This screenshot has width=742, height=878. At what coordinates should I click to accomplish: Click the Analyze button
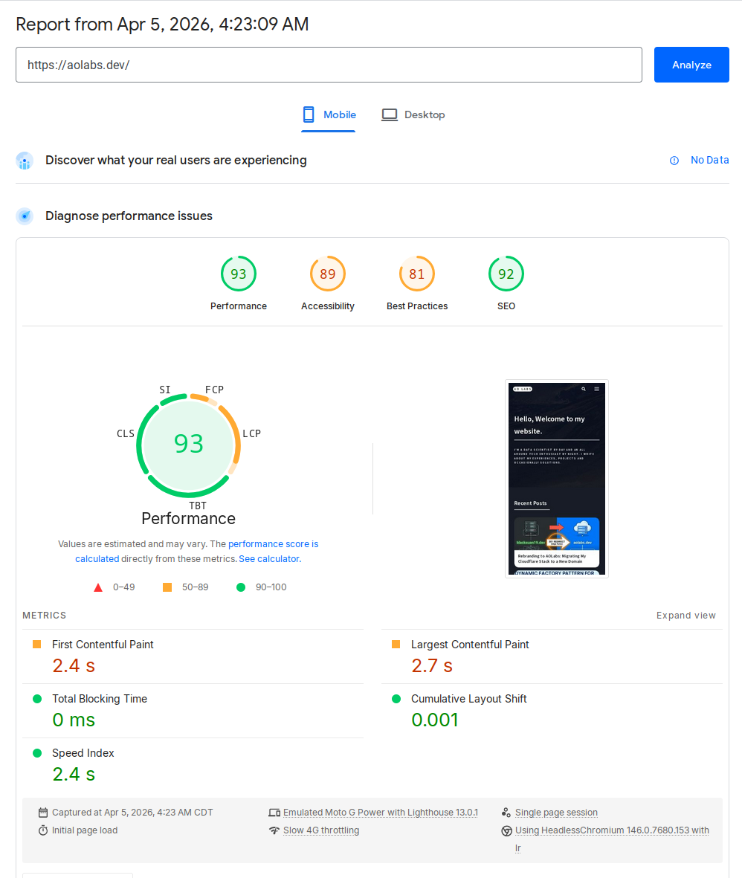click(x=691, y=65)
